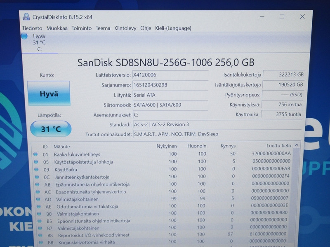Screen dimensions: 330x247
Task: Select the Korjauskelvottomia virheitä attribute name
Action: [x=87, y=242]
